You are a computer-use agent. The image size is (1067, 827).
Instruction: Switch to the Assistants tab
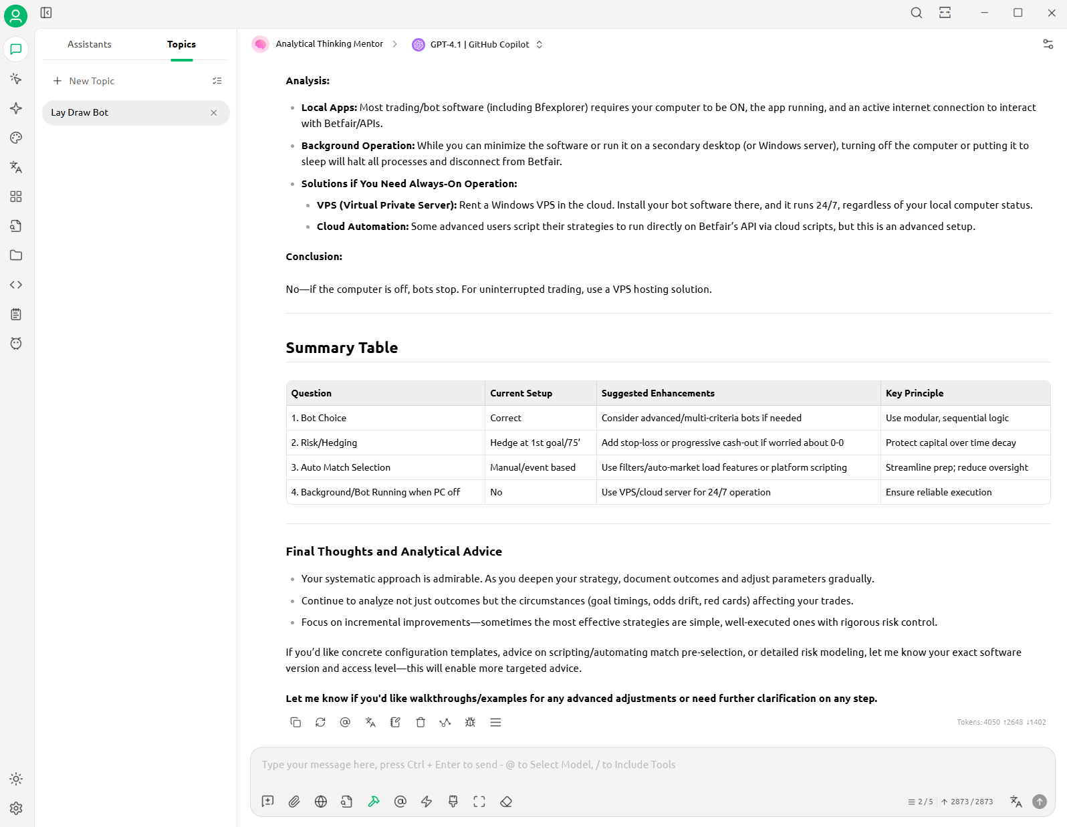click(x=90, y=45)
